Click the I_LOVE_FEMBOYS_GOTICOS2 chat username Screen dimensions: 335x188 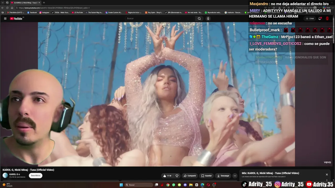(276, 44)
